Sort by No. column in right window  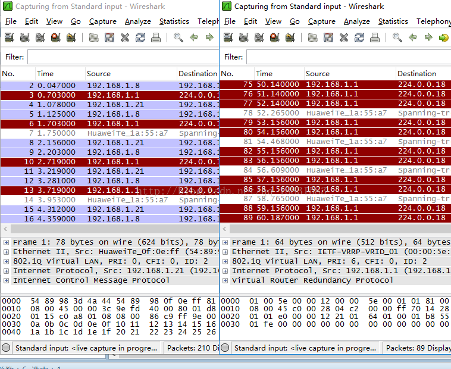[x=237, y=74]
